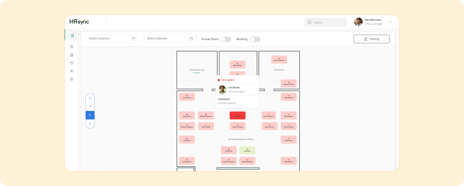
Task: Click the Editing button
Action: (x=371, y=39)
